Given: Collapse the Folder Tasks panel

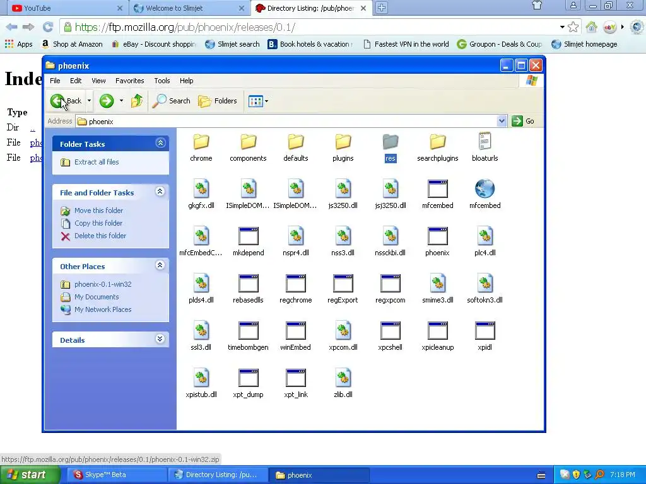Looking at the screenshot, I should 160,143.
